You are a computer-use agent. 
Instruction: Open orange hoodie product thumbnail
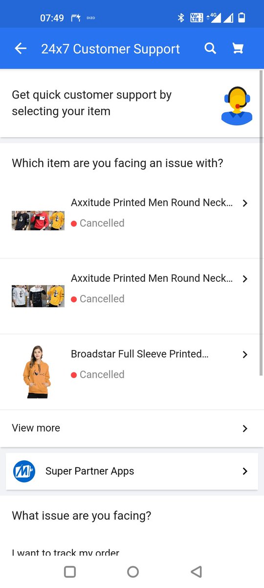click(37, 372)
